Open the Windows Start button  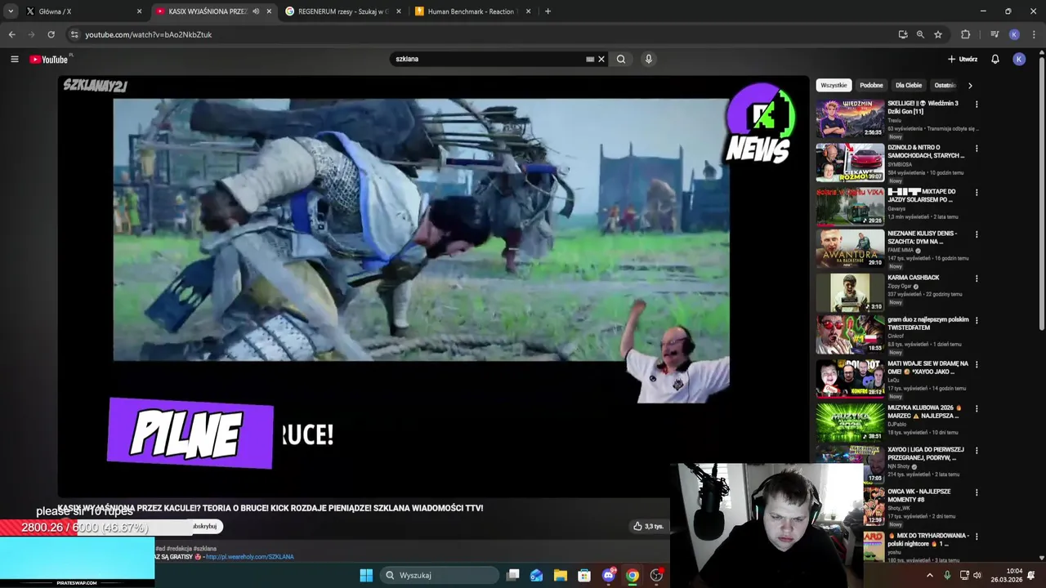[366, 575]
